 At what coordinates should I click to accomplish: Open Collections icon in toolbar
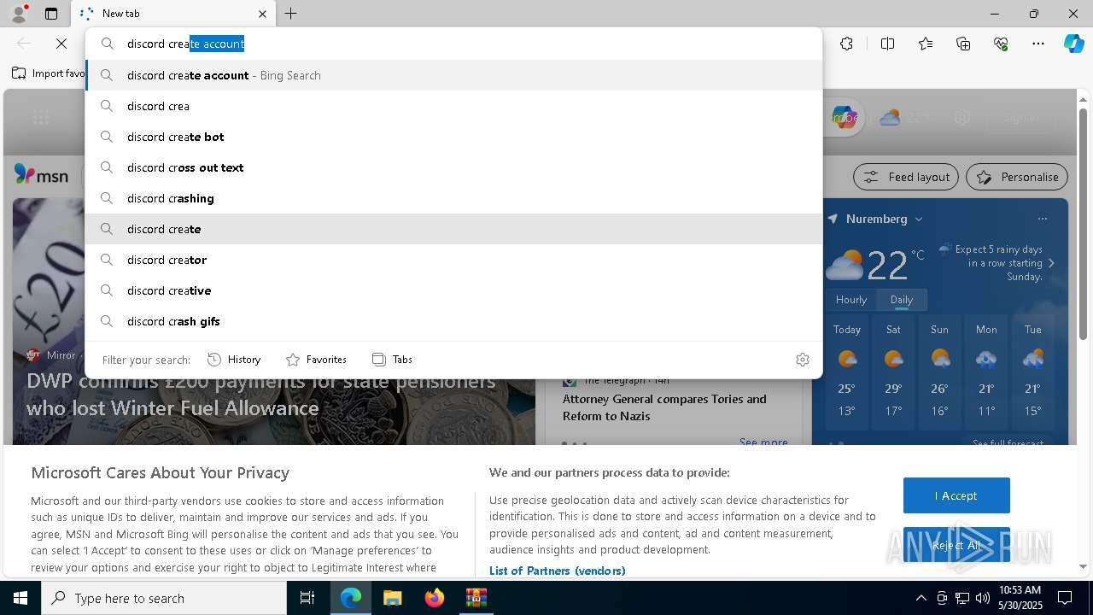tap(963, 44)
